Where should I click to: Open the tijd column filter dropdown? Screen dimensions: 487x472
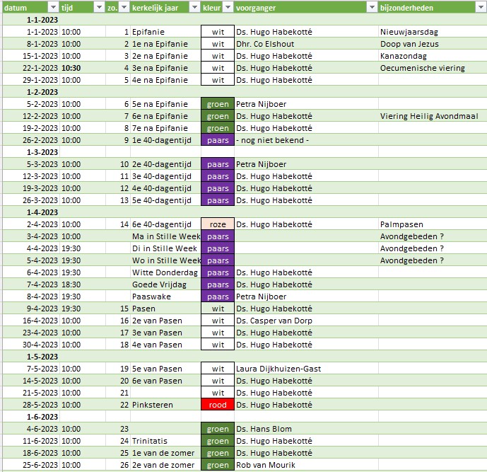(x=99, y=8)
